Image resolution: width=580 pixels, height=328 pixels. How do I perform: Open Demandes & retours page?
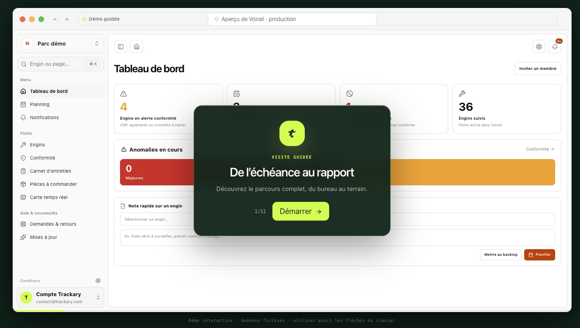tap(60, 224)
